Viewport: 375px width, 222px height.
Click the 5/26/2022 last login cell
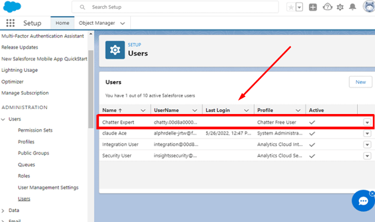tap(228, 133)
